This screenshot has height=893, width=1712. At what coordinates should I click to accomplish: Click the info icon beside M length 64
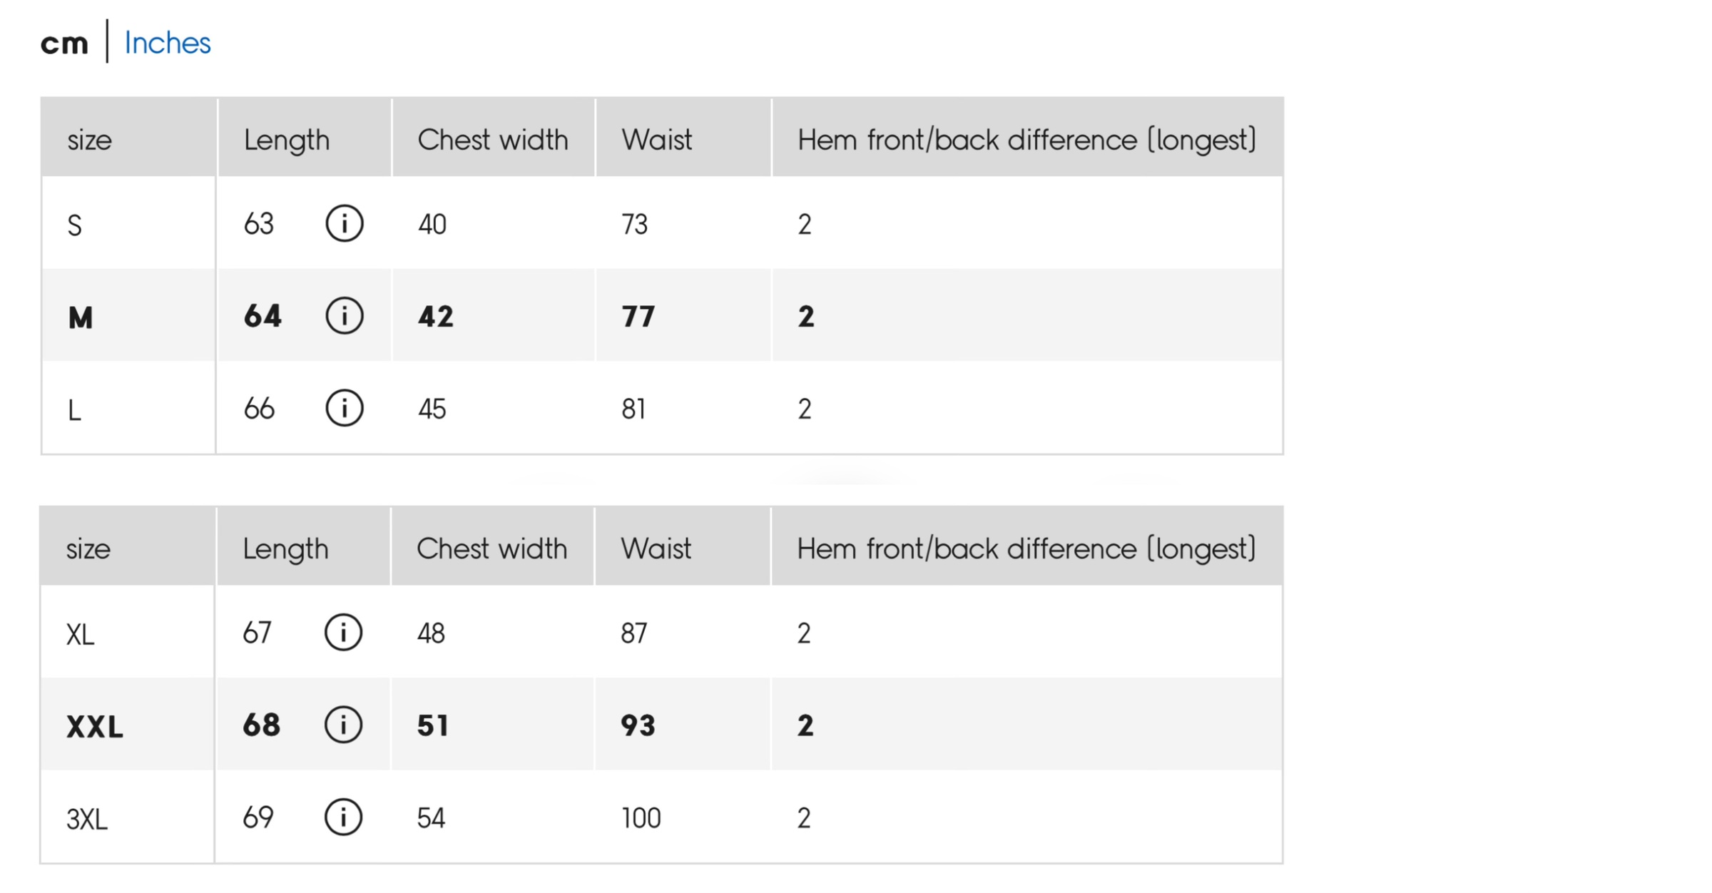point(345,315)
